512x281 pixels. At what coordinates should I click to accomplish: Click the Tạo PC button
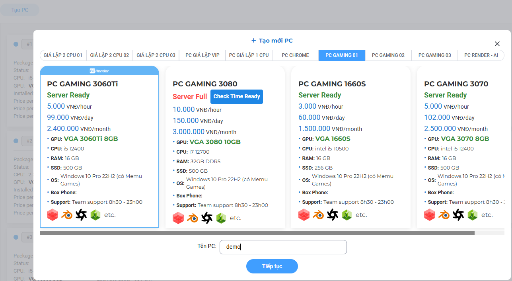[20, 10]
